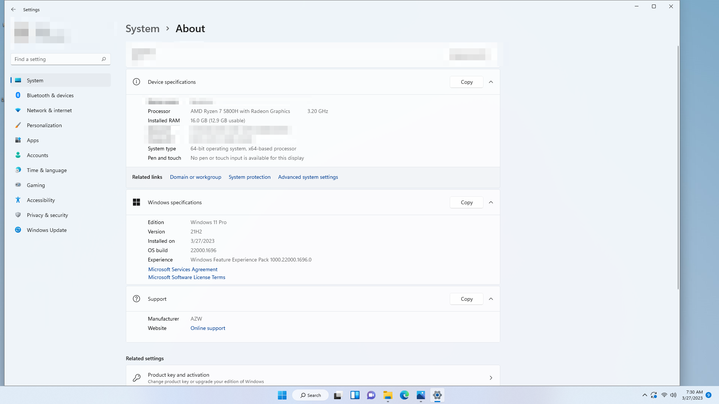Click the Windows 11 Pro edition text

[209, 222]
